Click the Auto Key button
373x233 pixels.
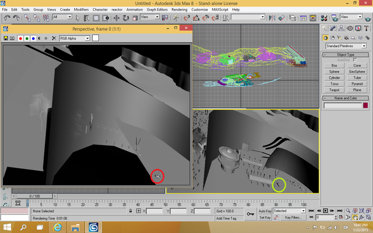265,211
